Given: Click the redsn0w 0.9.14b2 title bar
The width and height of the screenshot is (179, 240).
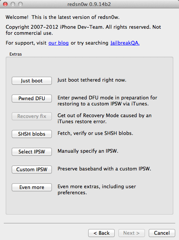Looking at the screenshot, I should 89,4.
